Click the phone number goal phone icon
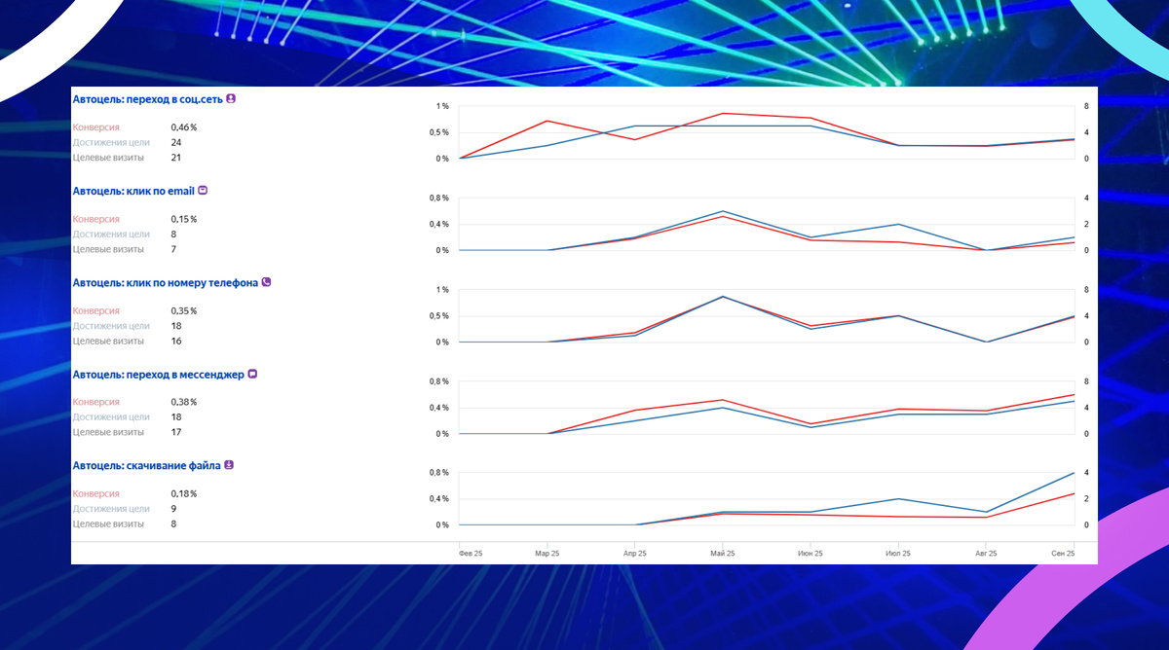 [x=266, y=282]
